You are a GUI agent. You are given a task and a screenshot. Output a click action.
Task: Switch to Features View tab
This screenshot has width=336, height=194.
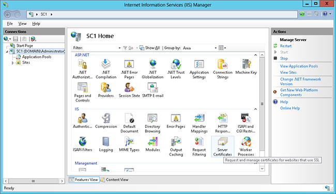[x=84, y=180]
